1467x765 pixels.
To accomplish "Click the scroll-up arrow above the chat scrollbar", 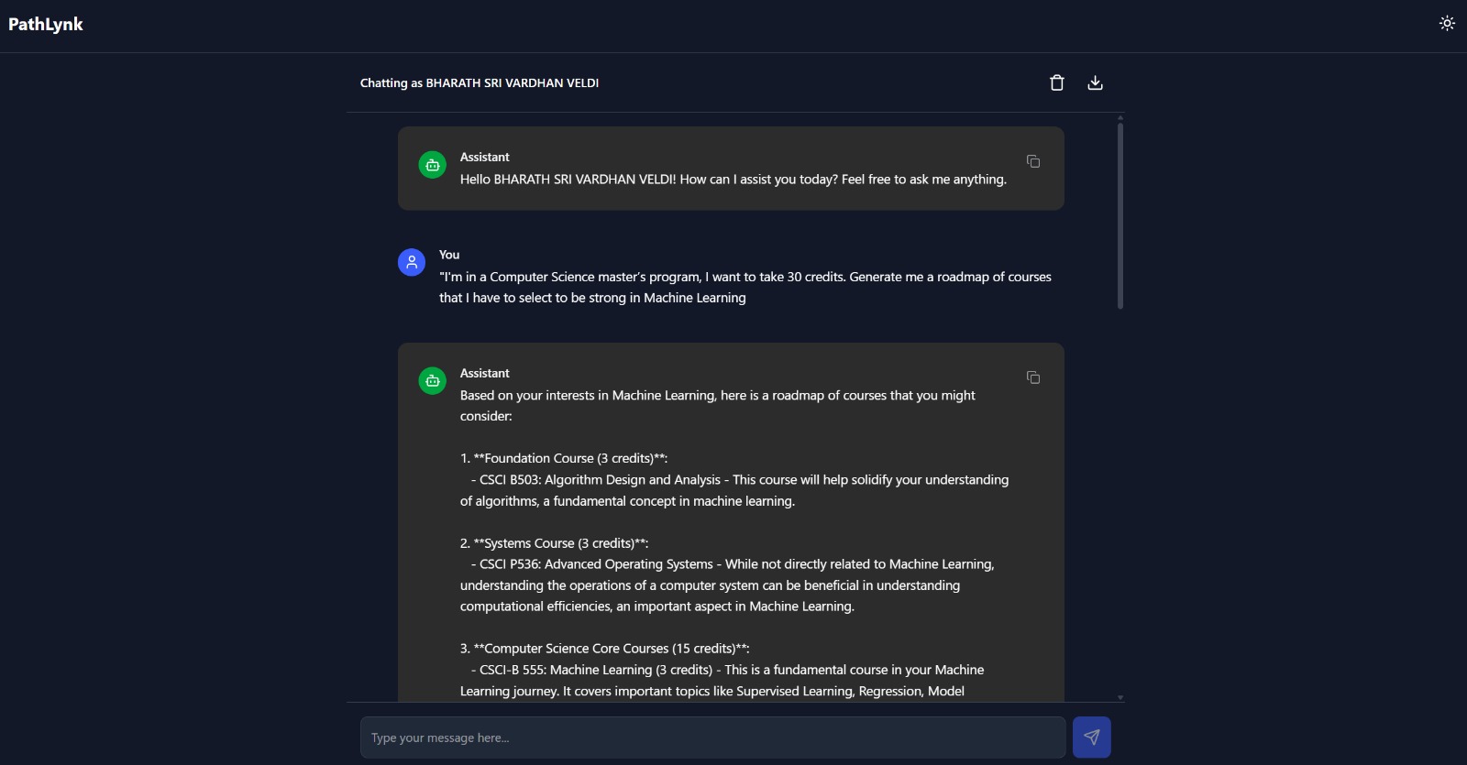I will coord(1119,117).
